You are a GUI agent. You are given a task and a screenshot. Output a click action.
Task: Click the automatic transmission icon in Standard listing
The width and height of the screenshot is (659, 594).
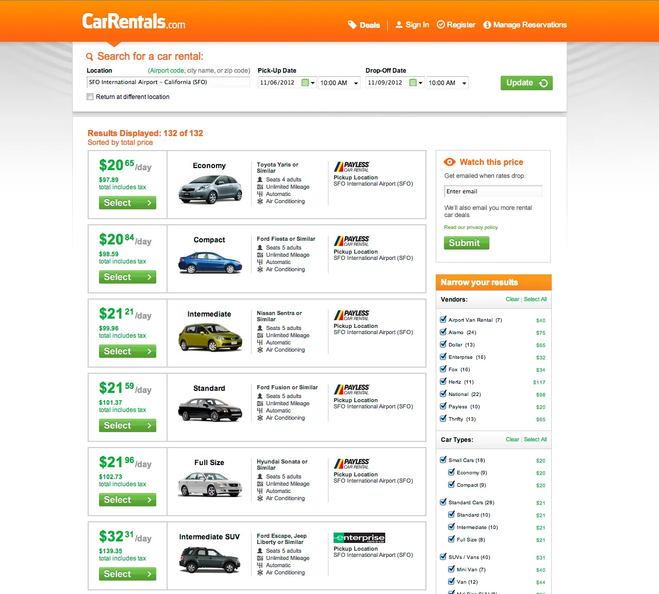click(260, 411)
